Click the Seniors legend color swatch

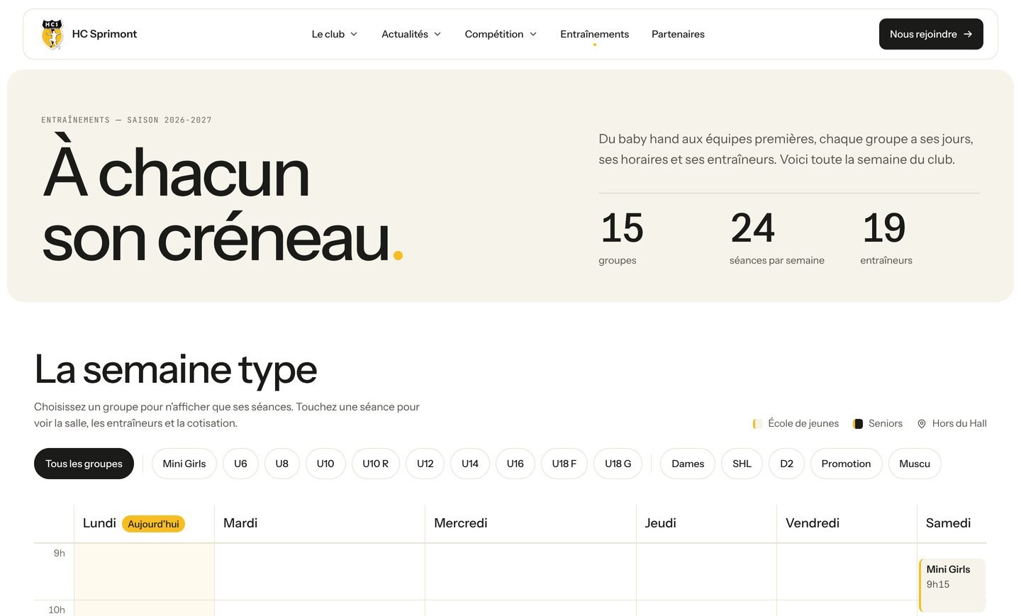click(x=858, y=424)
